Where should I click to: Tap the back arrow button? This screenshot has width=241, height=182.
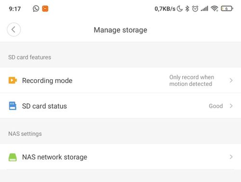[13, 29]
